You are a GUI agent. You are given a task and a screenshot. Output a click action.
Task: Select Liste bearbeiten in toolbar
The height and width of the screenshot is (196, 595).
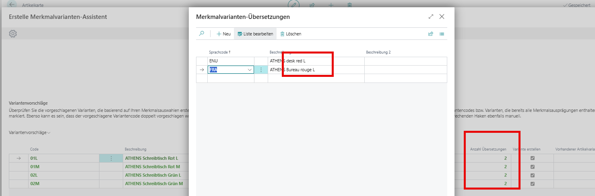[255, 34]
